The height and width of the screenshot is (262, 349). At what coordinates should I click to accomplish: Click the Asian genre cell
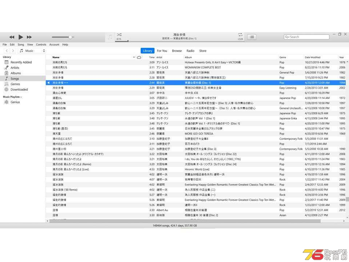(283, 215)
